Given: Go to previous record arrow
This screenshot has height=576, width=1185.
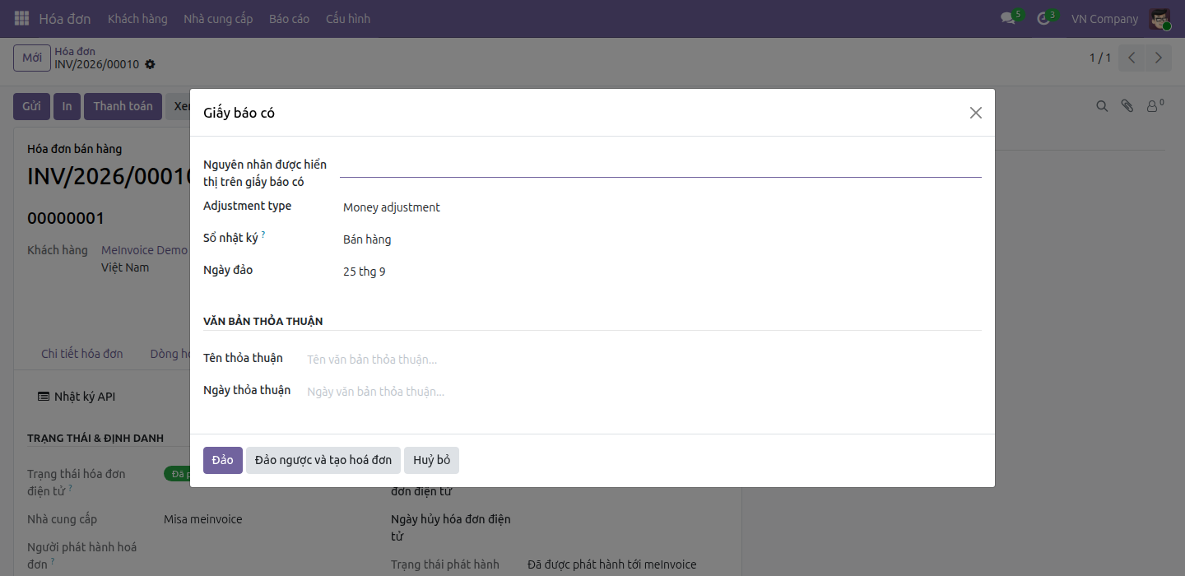Looking at the screenshot, I should click(x=1132, y=58).
